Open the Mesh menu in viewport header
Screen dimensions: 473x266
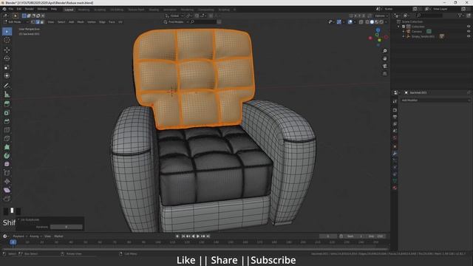(81, 22)
